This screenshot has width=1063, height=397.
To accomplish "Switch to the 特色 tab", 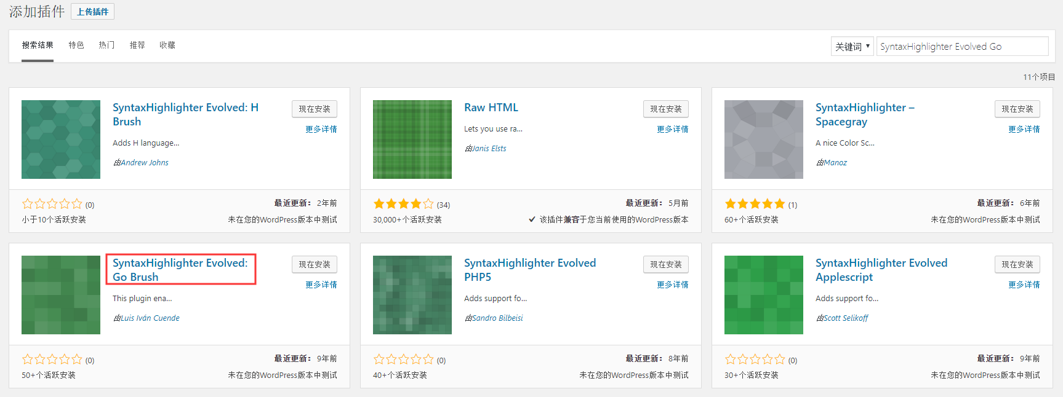I will click(x=76, y=45).
